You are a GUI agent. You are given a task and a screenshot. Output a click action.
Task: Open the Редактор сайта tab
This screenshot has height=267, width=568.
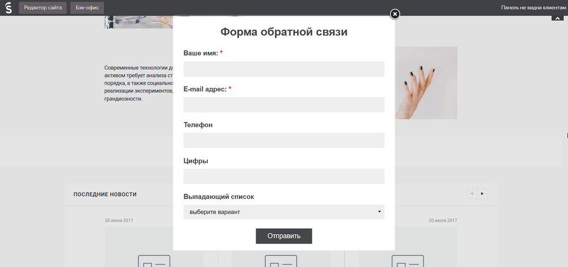click(43, 8)
